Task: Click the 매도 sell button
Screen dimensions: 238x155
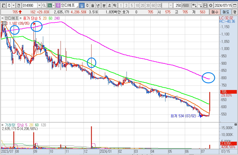Action: tap(226, 12)
